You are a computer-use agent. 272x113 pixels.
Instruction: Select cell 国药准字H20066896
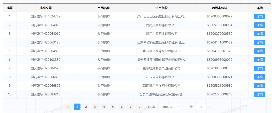[46, 77]
